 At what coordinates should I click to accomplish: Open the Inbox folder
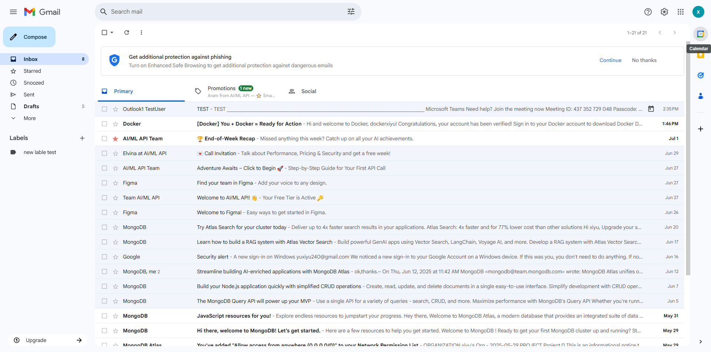44,59
